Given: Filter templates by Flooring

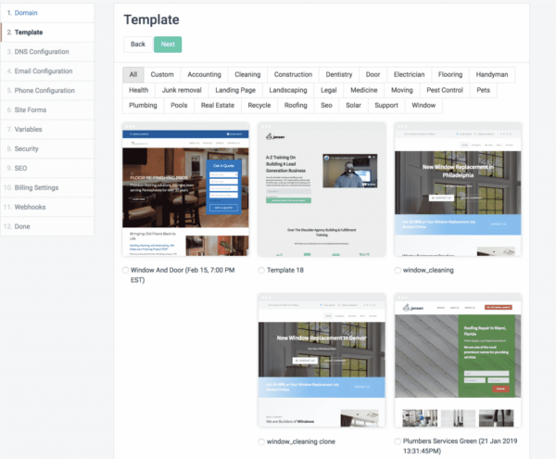Looking at the screenshot, I should [x=450, y=75].
